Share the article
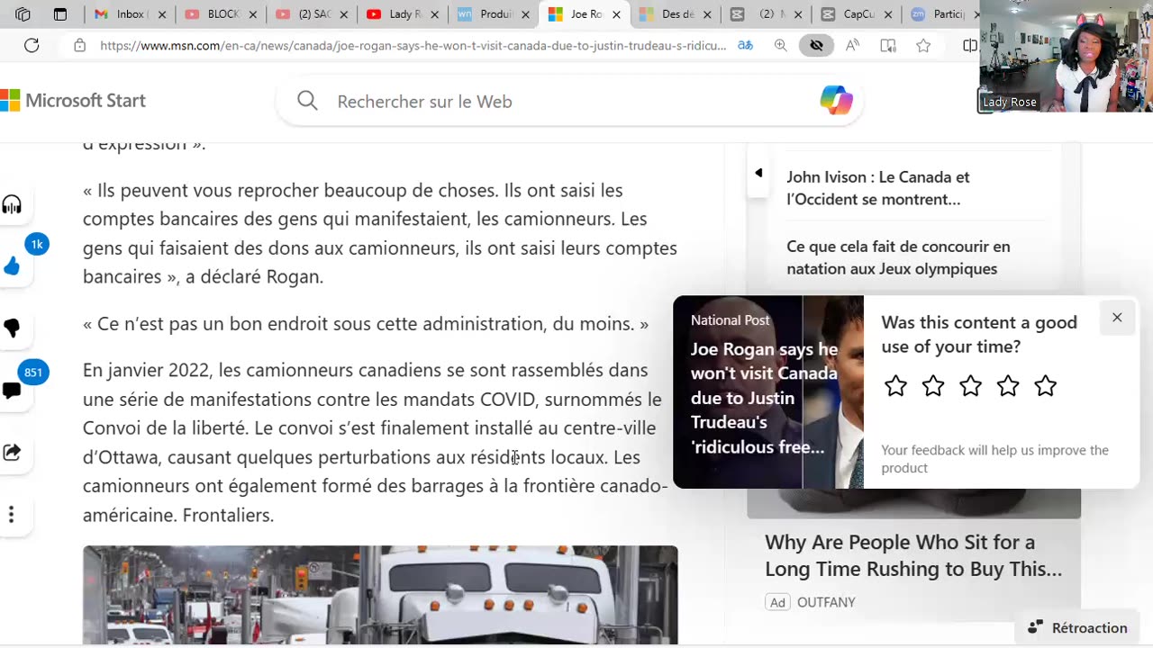1153x648 pixels. (x=12, y=453)
